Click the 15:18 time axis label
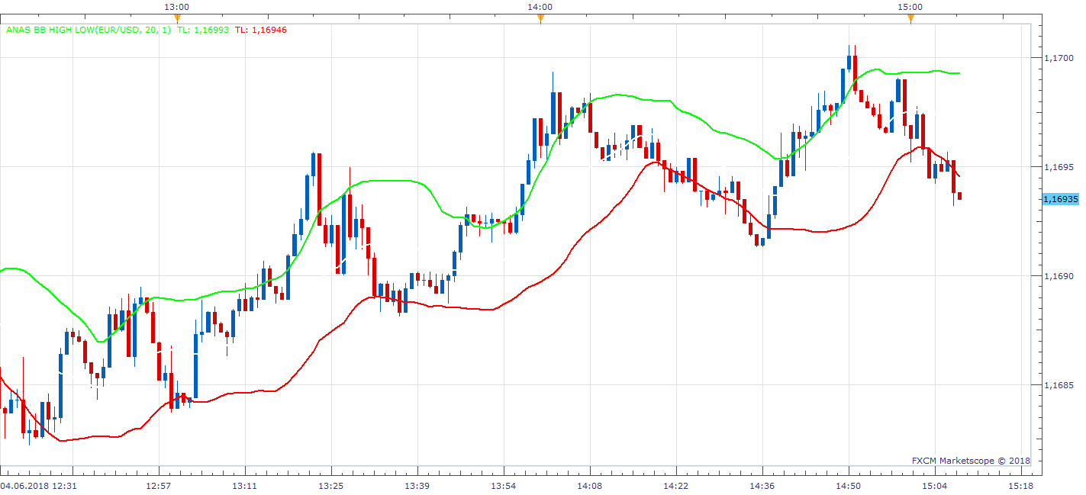Viewport: 1086px width, 495px height. (x=1021, y=485)
